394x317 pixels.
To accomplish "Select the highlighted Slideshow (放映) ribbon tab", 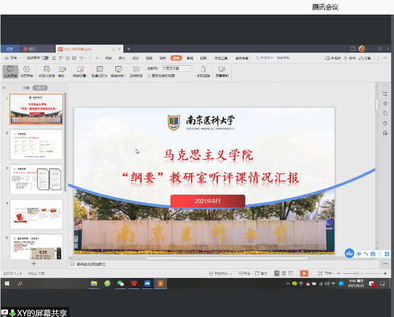I will click(176, 58).
